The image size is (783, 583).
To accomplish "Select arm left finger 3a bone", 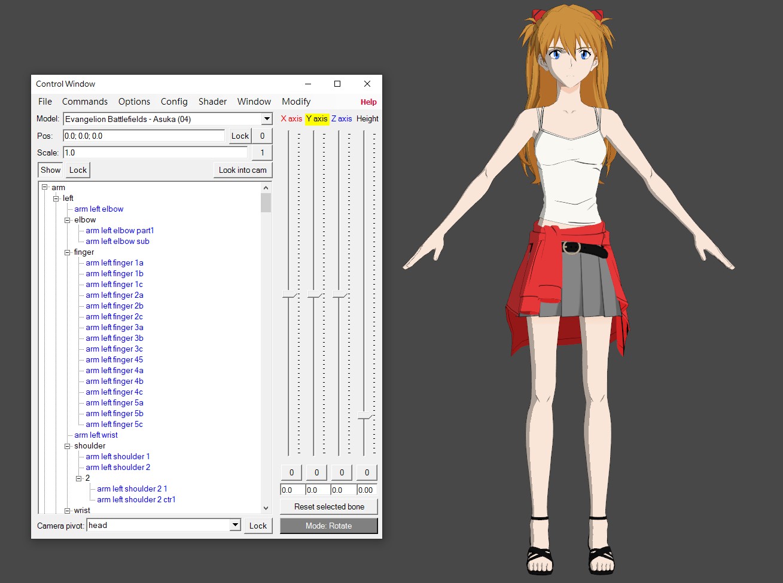I will (114, 328).
